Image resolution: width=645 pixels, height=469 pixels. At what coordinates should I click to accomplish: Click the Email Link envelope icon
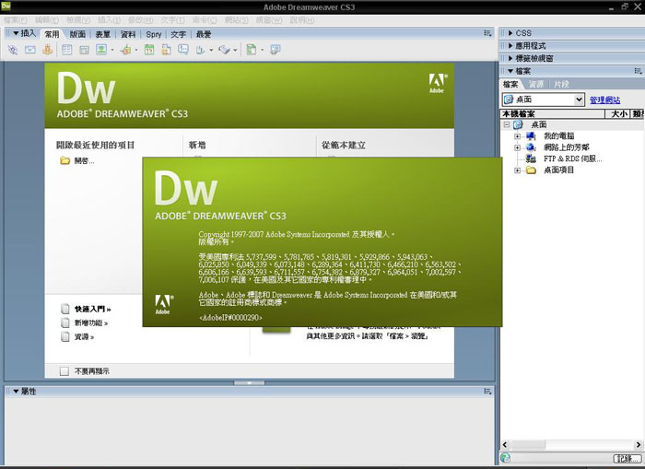coord(30,50)
